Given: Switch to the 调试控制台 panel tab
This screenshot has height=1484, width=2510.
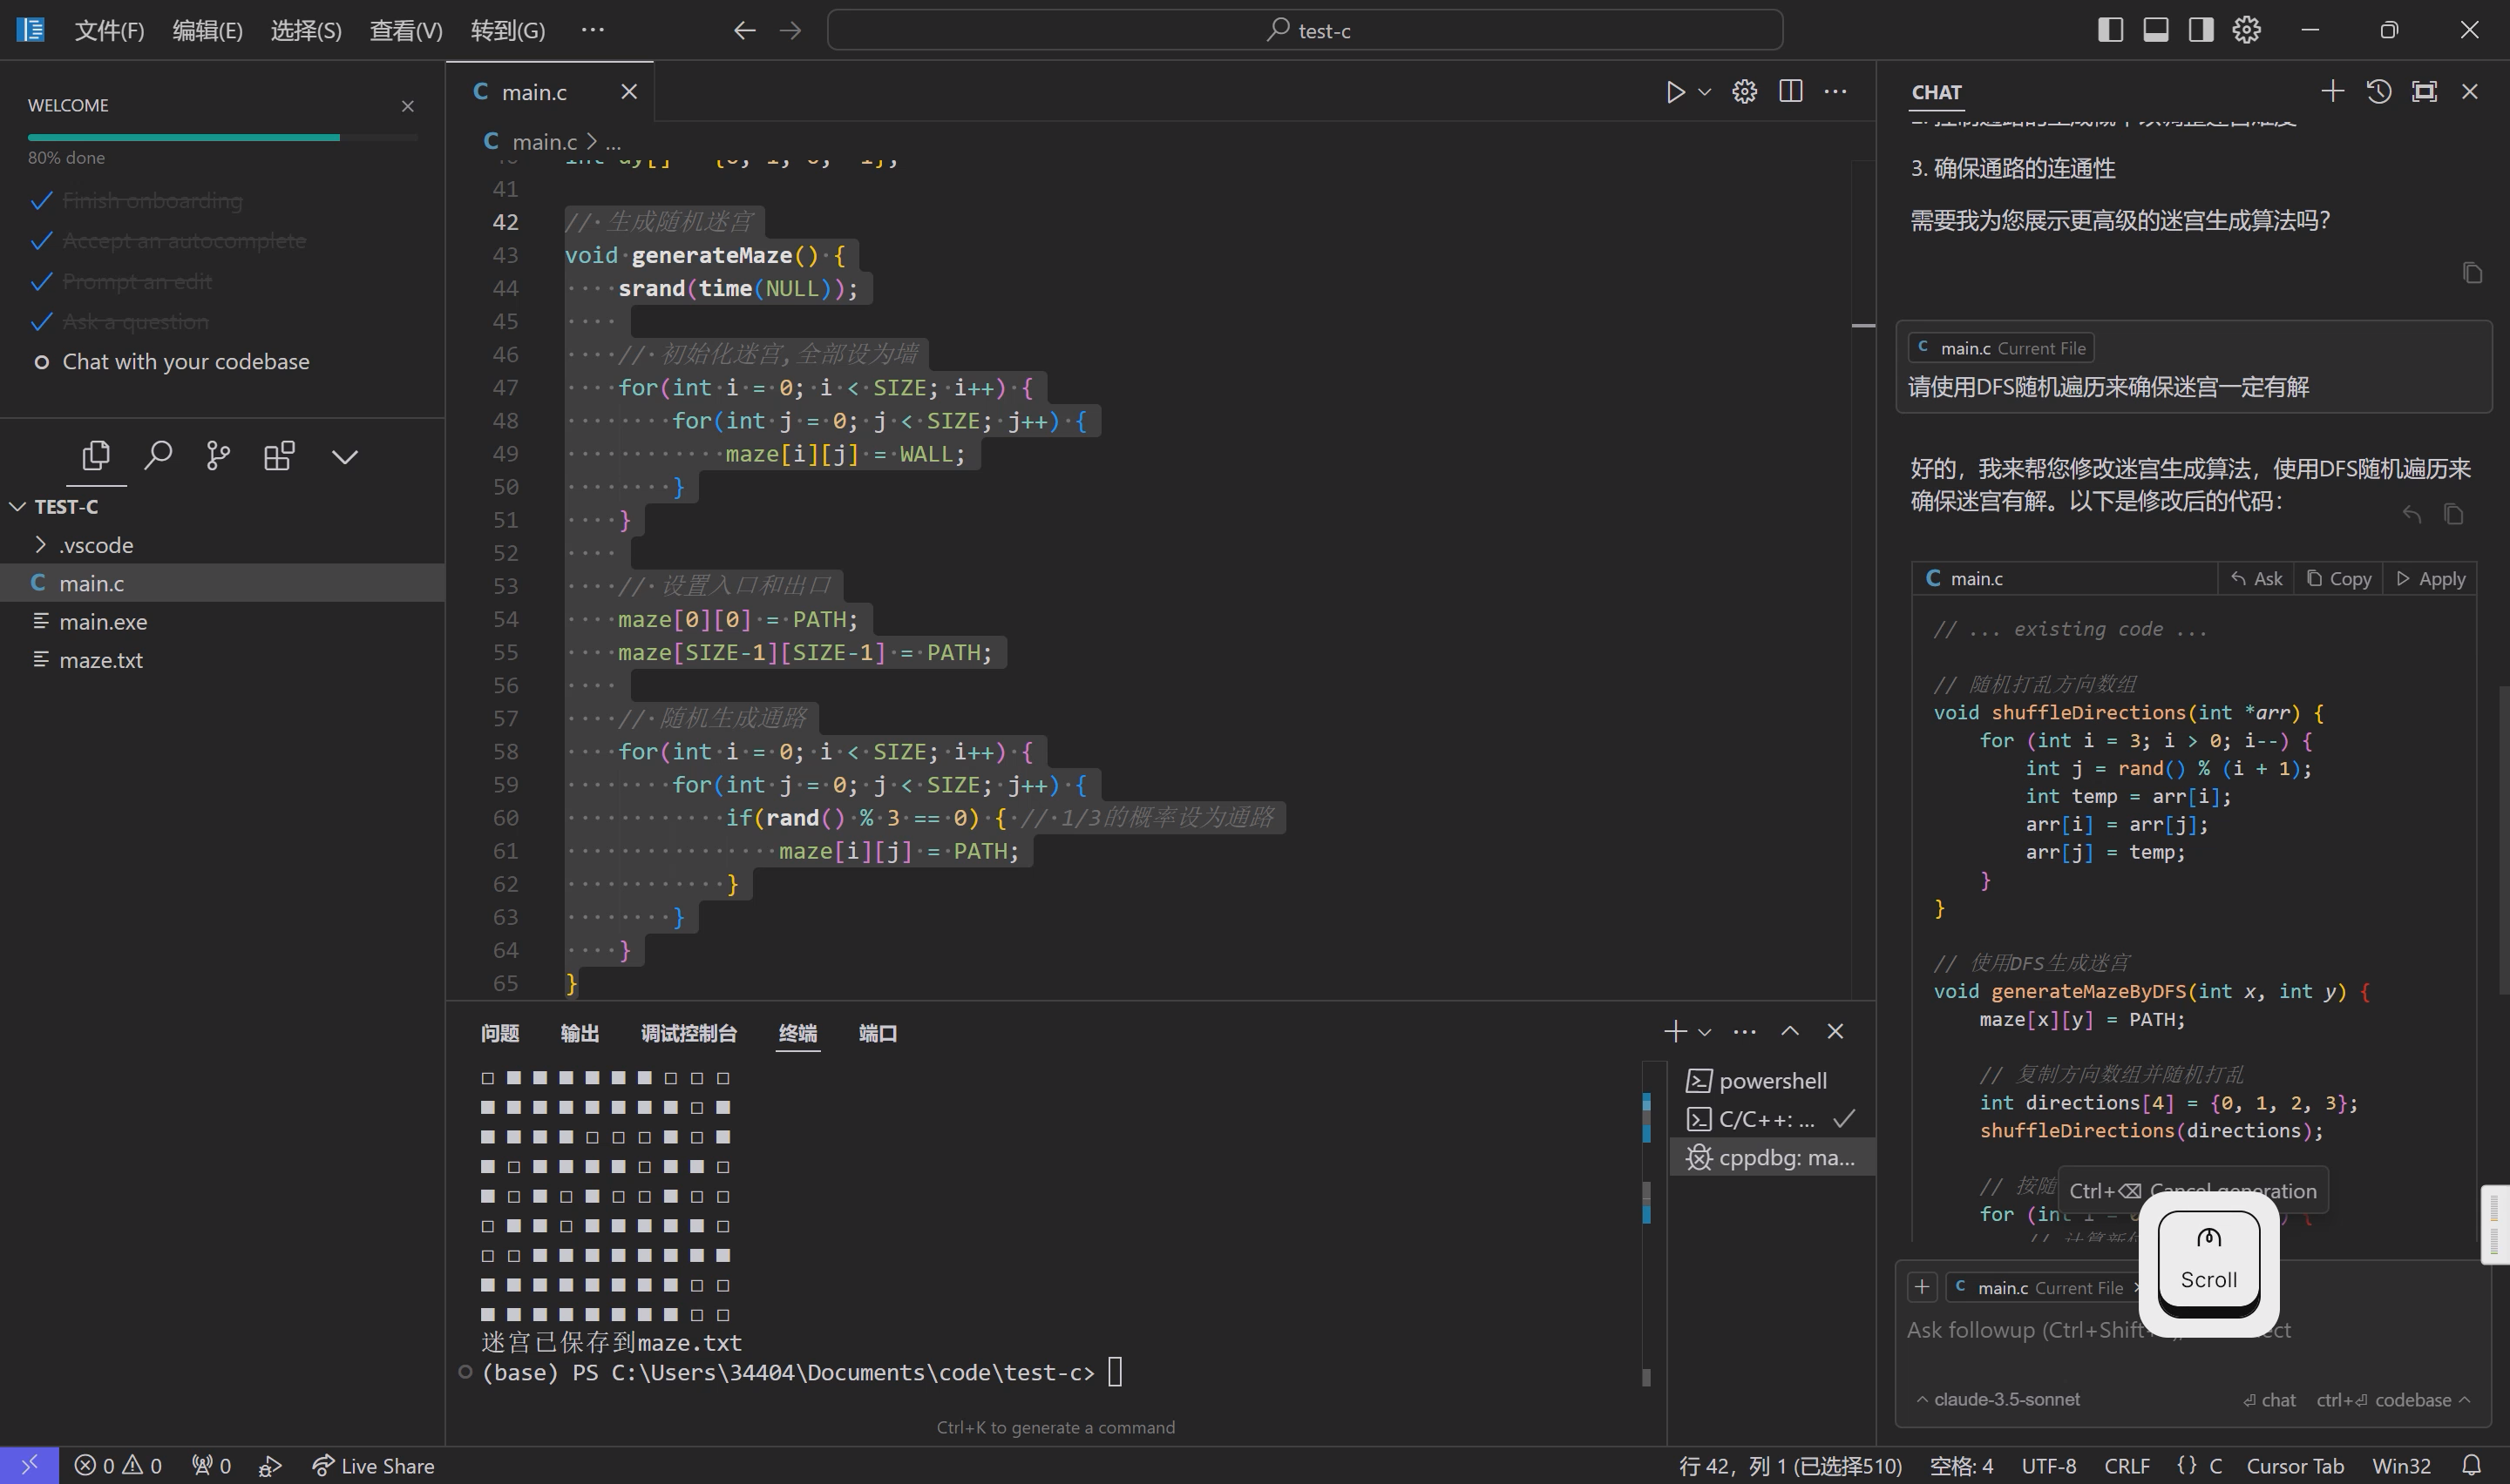Looking at the screenshot, I should click(x=689, y=1033).
